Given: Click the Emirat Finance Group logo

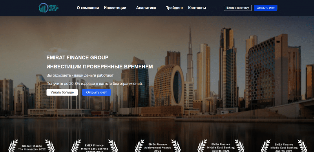Looking at the screenshot, I should pos(49,8).
